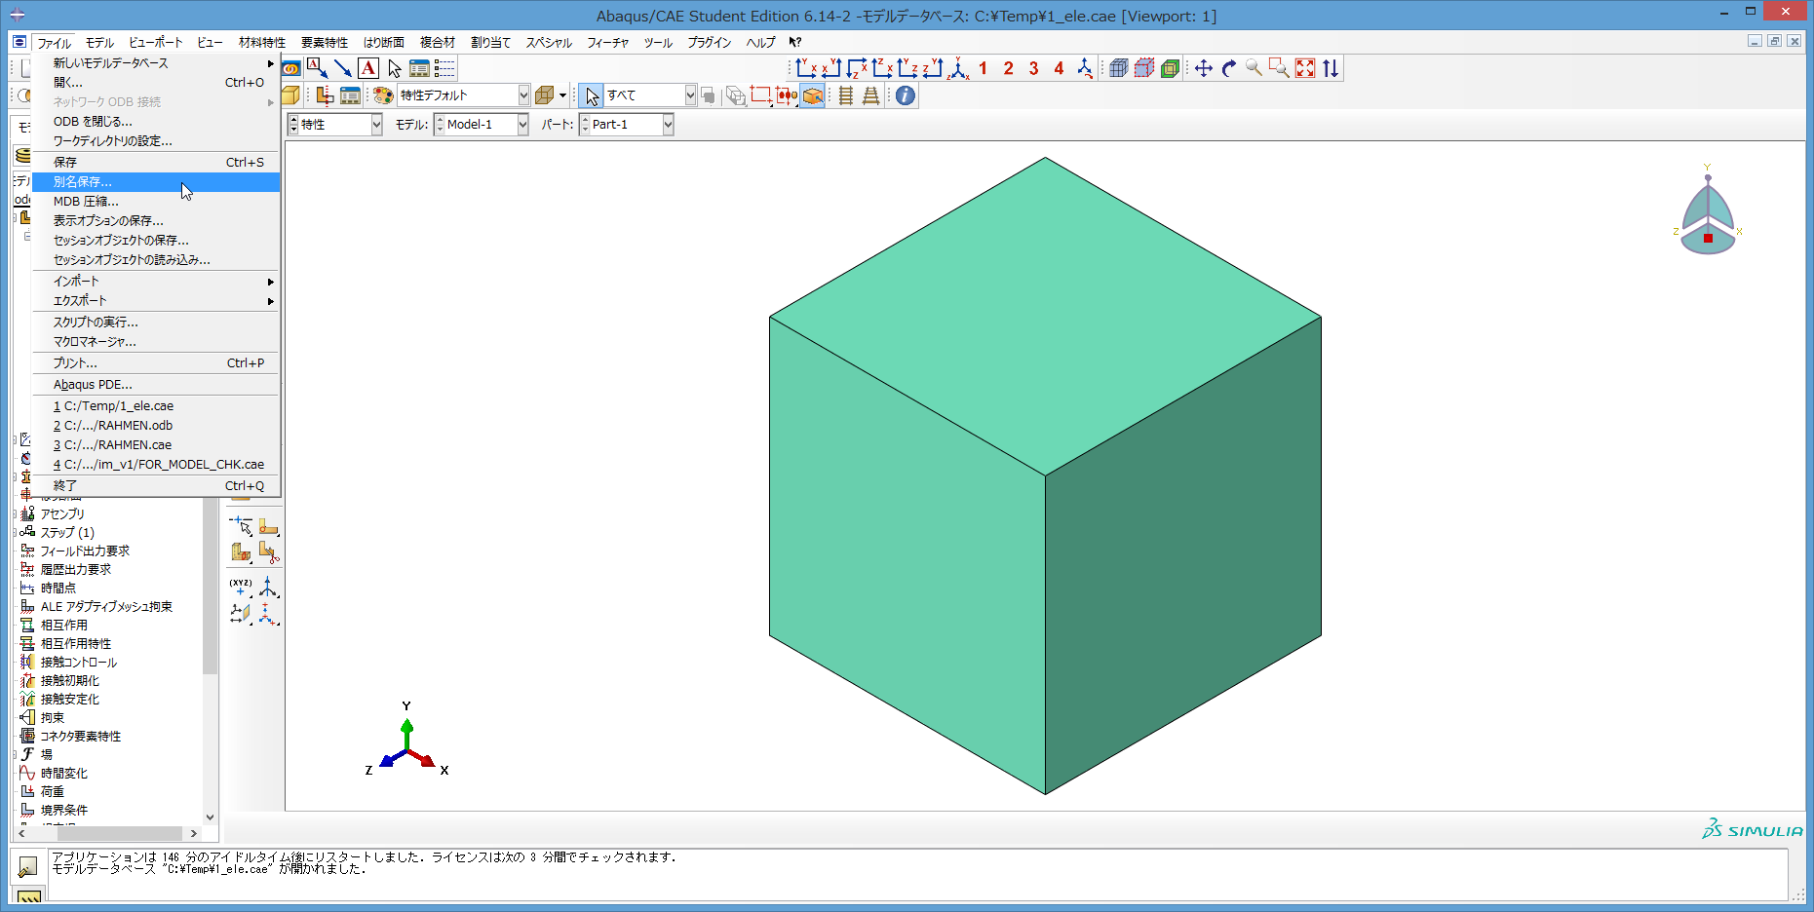
Task: Click the create datum point XYZ icon
Action: [x=241, y=587]
